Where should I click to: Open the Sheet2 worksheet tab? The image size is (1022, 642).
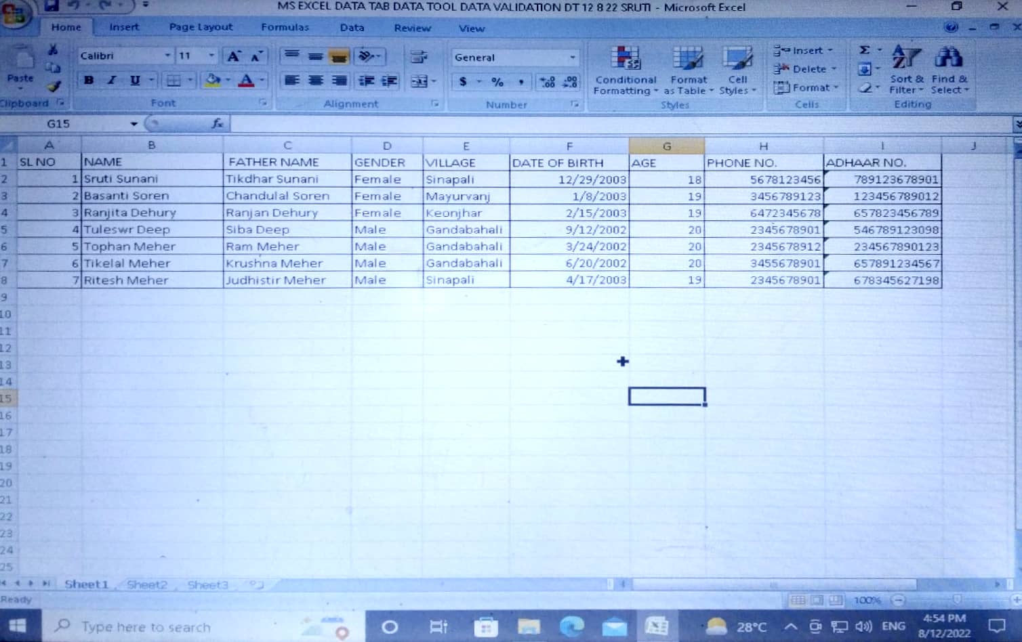coord(146,584)
